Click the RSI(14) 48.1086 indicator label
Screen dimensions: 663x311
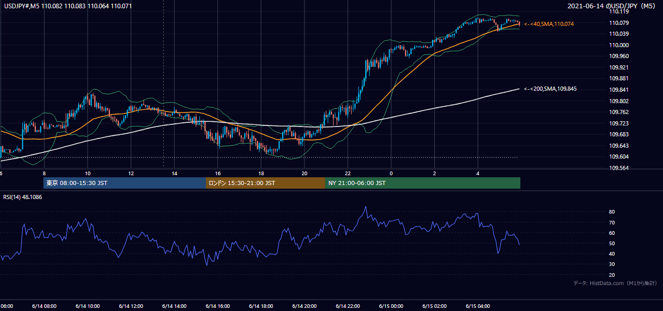coord(23,197)
